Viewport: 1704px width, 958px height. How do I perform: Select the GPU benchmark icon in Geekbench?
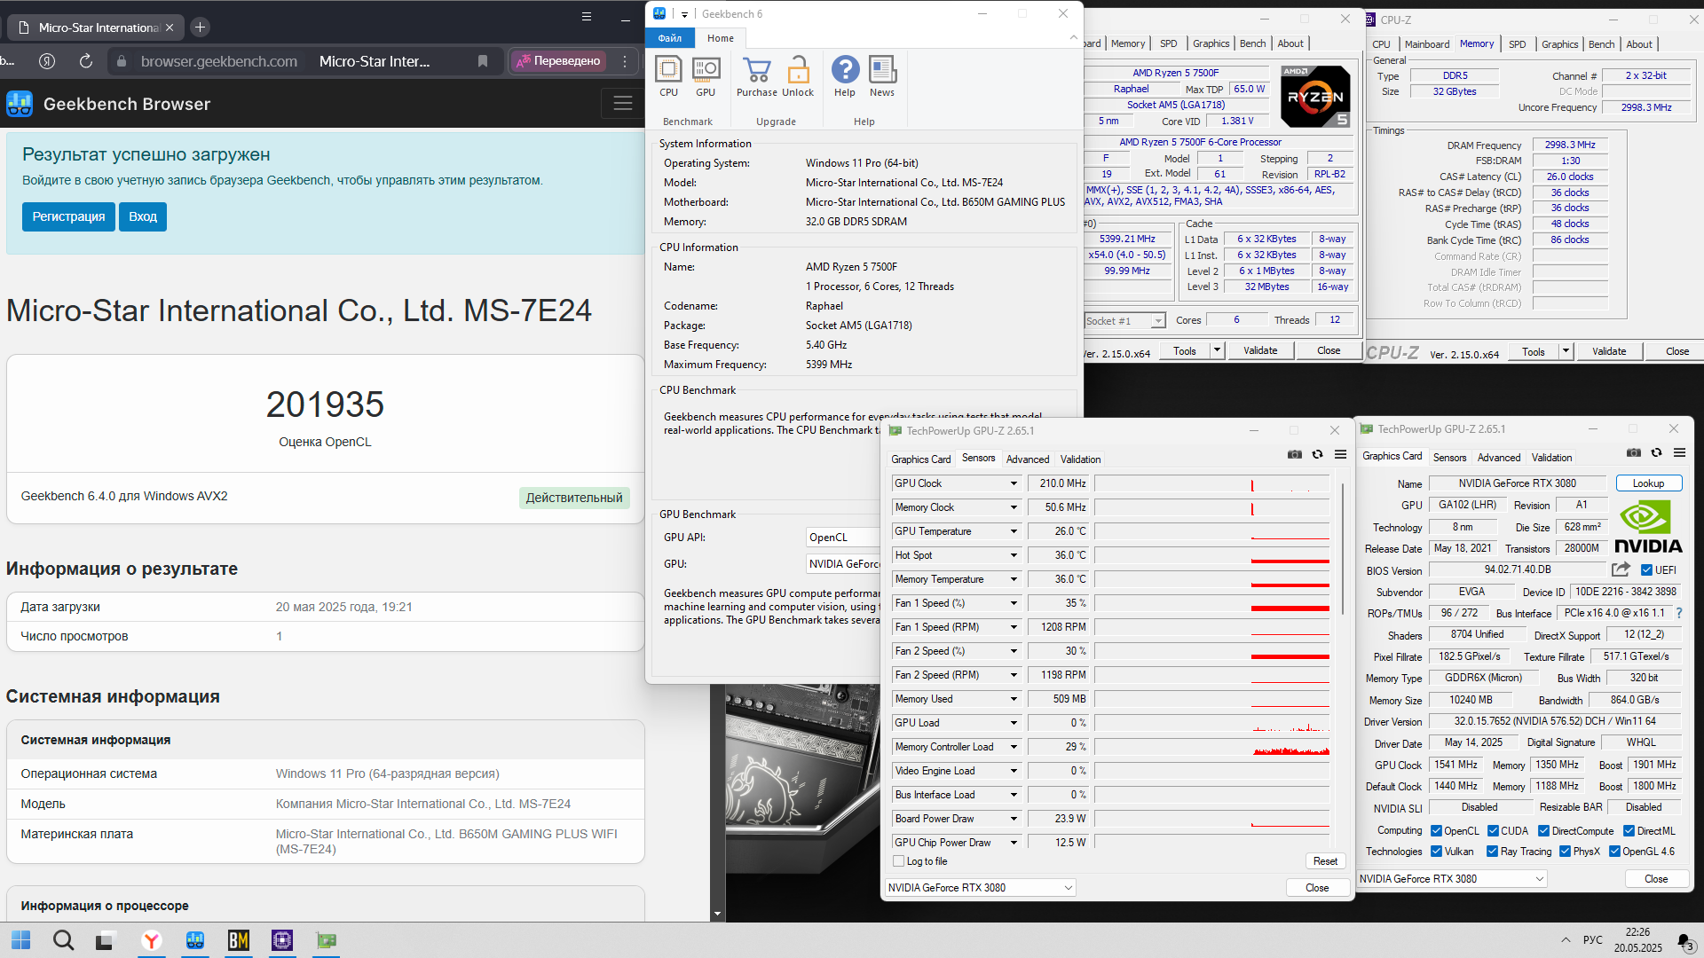(706, 76)
